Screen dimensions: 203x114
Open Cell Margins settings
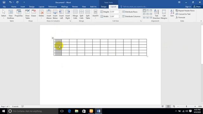coord(164,14)
